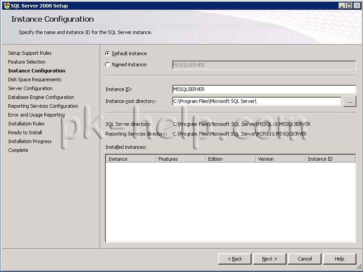Sort by the Instance column header
This screenshot has height=272, width=363.
(x=131, y=159)
